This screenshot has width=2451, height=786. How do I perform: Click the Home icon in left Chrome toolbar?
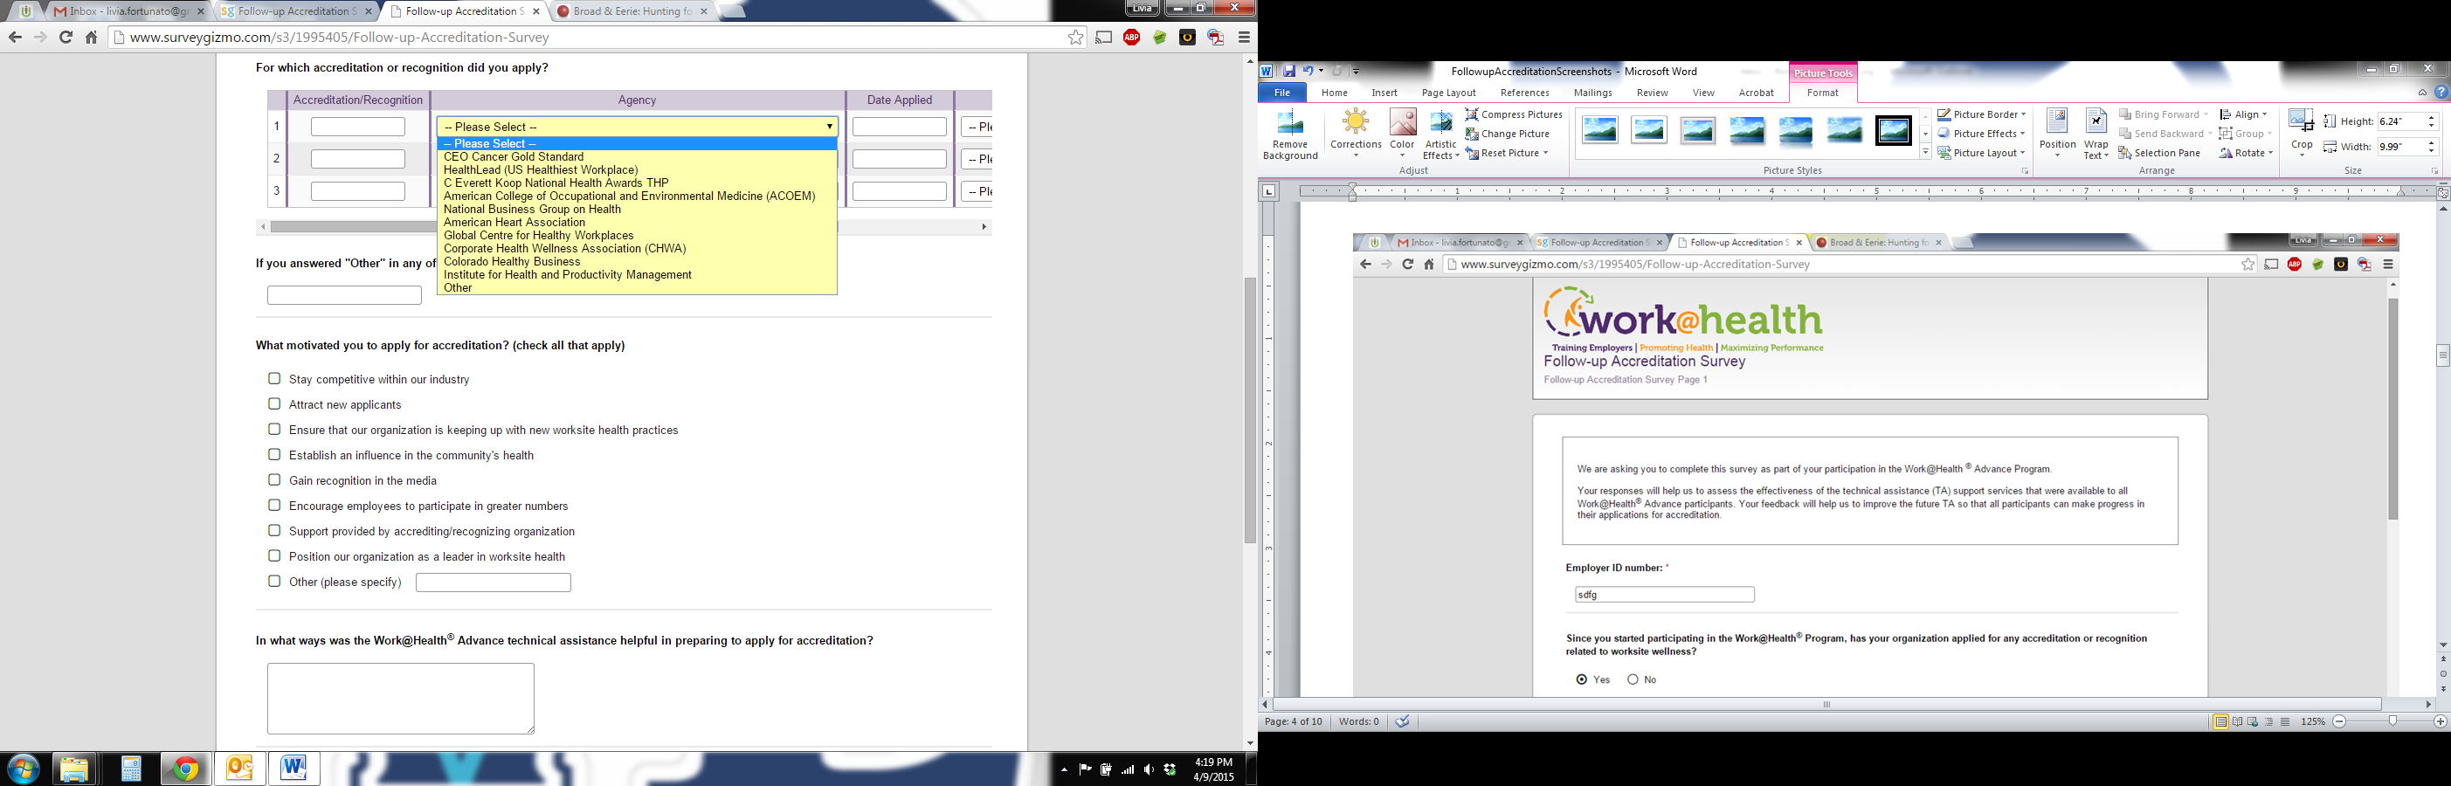tap(92, 37)
